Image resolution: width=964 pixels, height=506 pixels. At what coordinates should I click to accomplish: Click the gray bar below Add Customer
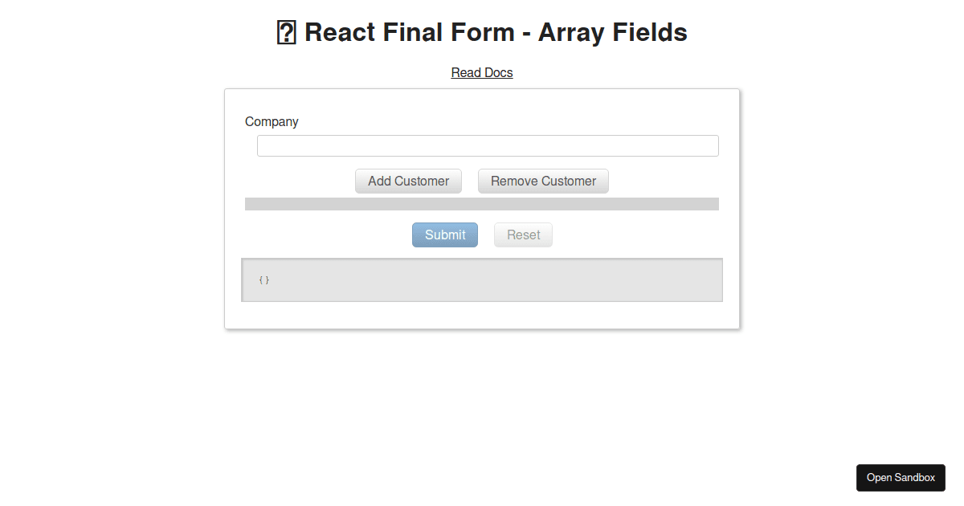point(482,203)
